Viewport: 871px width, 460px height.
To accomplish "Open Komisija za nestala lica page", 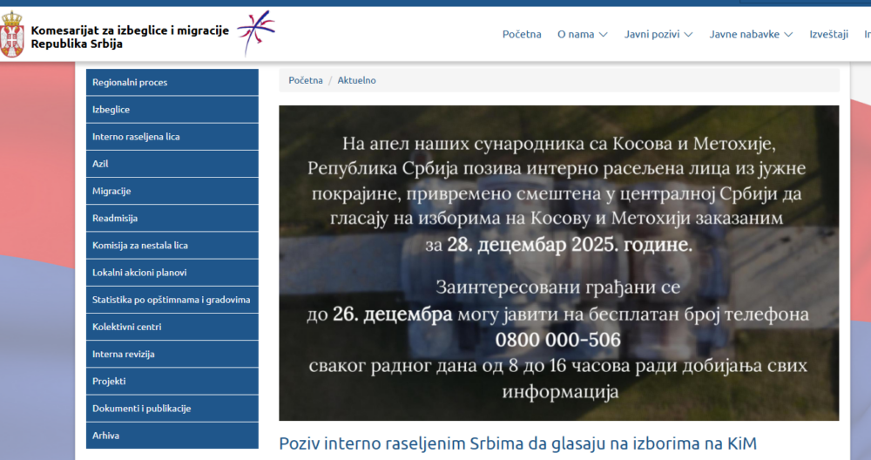I will click(172, 246).
